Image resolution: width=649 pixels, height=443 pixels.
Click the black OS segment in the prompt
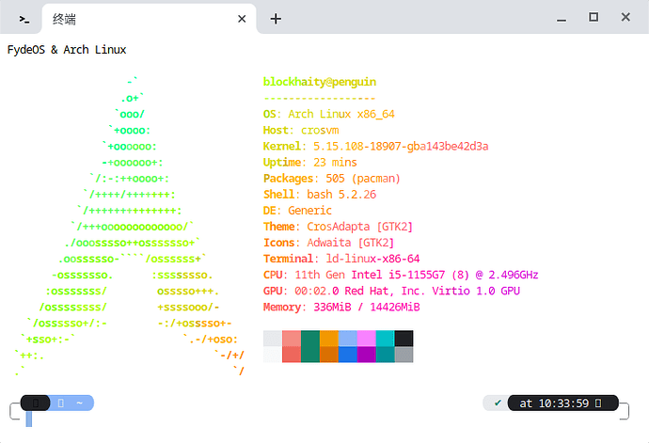tap(35, 403)
